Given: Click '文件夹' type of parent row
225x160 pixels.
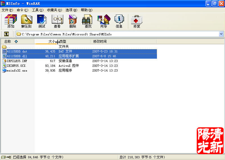Looking at the screenshot, I should 64,46.
